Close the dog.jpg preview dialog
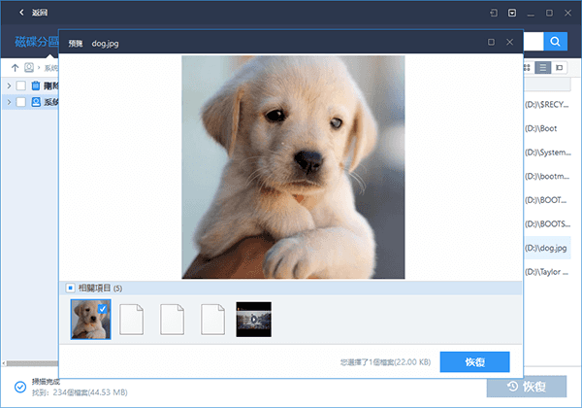The image size is (582, 408). coord(508,43)
